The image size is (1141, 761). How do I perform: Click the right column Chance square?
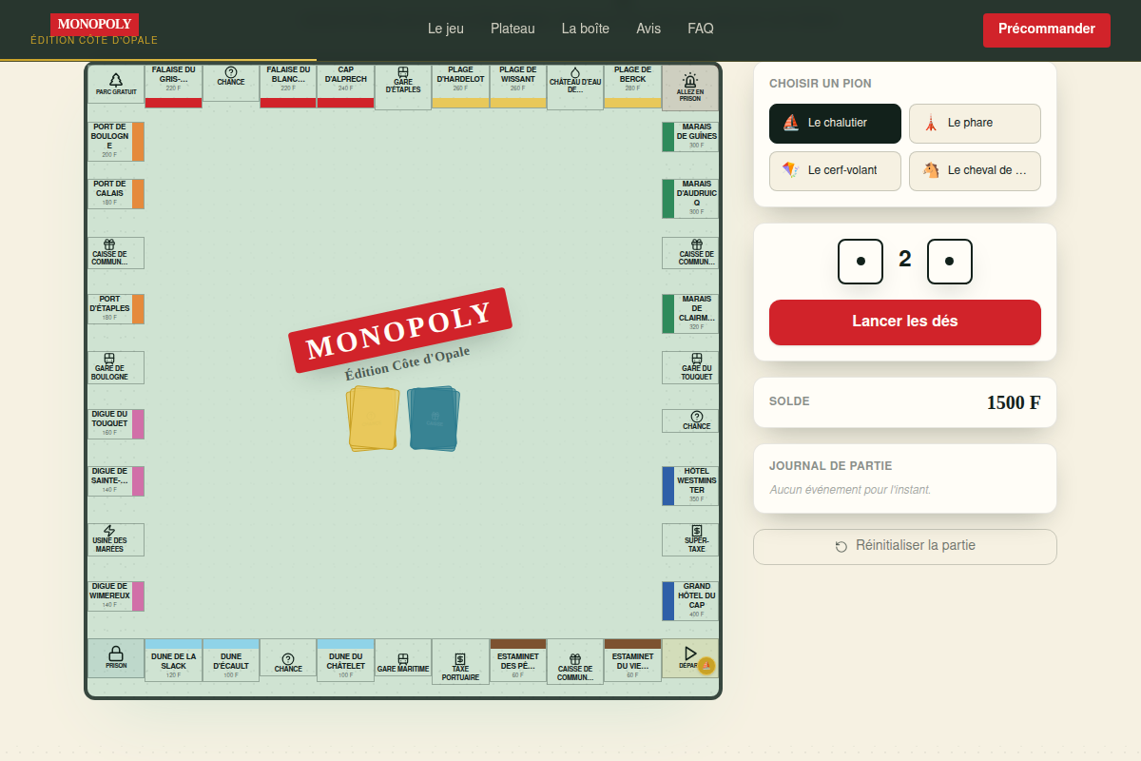tap(690, 420)
